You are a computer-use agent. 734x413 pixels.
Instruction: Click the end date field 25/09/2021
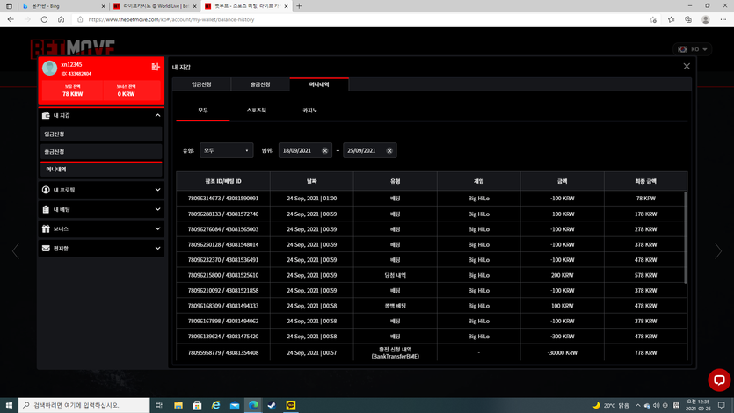tap(370, 150)
